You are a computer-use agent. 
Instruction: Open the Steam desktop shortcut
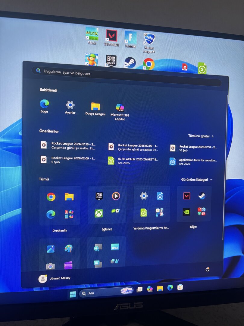[130, 62]
